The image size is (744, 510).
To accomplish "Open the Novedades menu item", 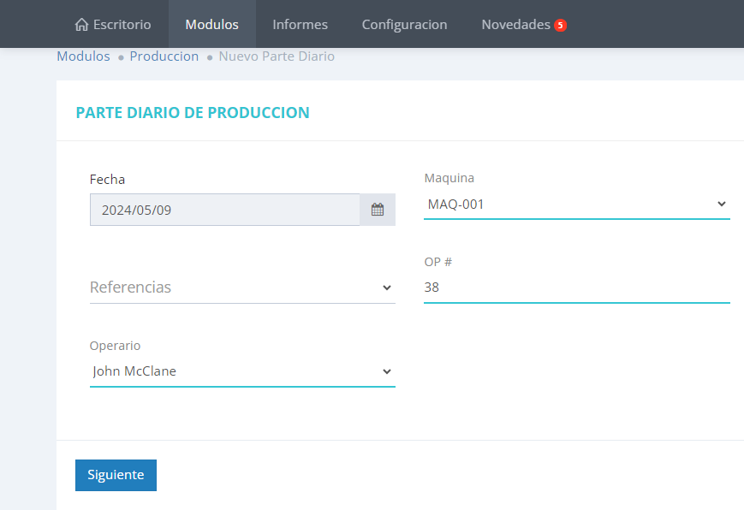I will 515,25.
